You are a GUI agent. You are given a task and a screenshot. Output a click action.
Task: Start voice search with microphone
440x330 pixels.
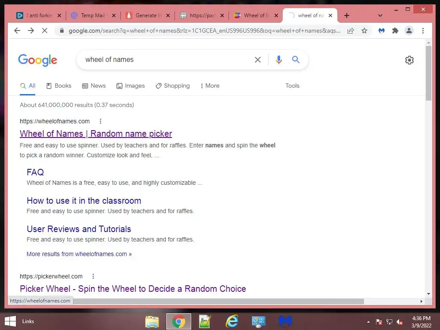coord(278,59)
